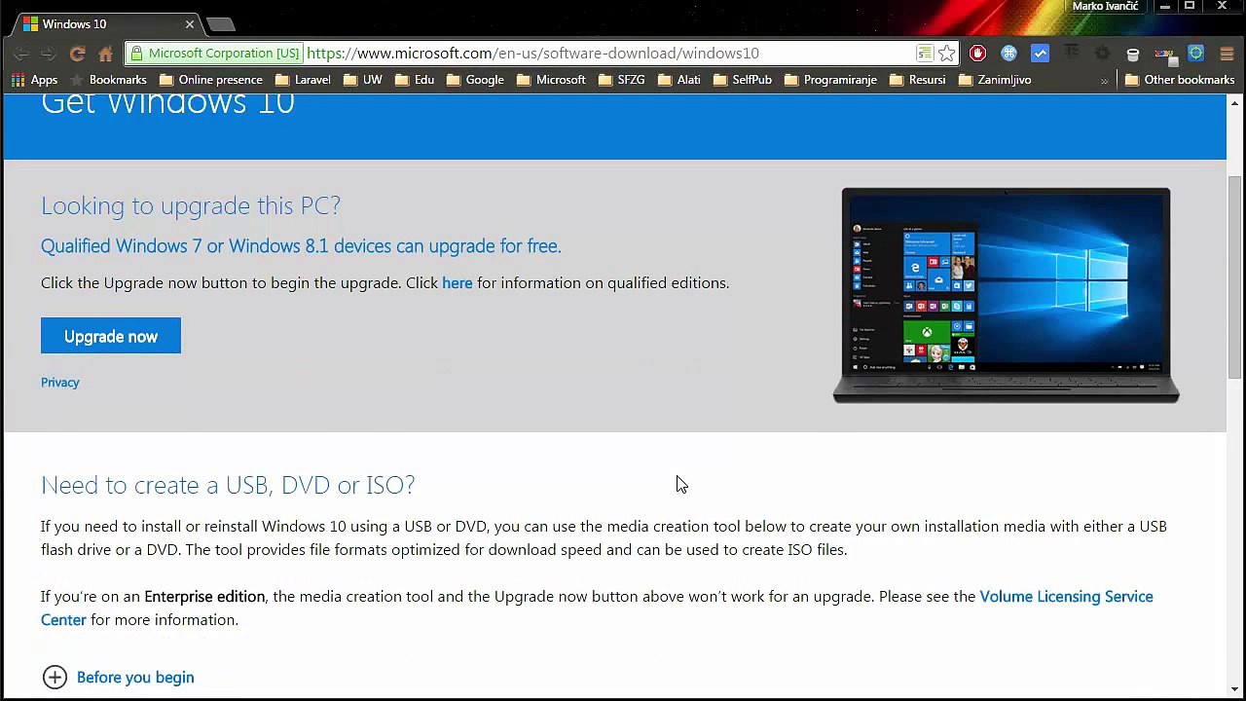Go to the browser Home page

106,54
